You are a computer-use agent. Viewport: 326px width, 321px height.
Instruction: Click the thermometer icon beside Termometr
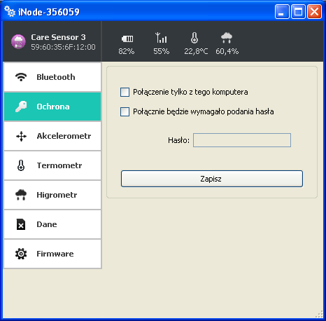pyautogui.click(x=21, y=165)
